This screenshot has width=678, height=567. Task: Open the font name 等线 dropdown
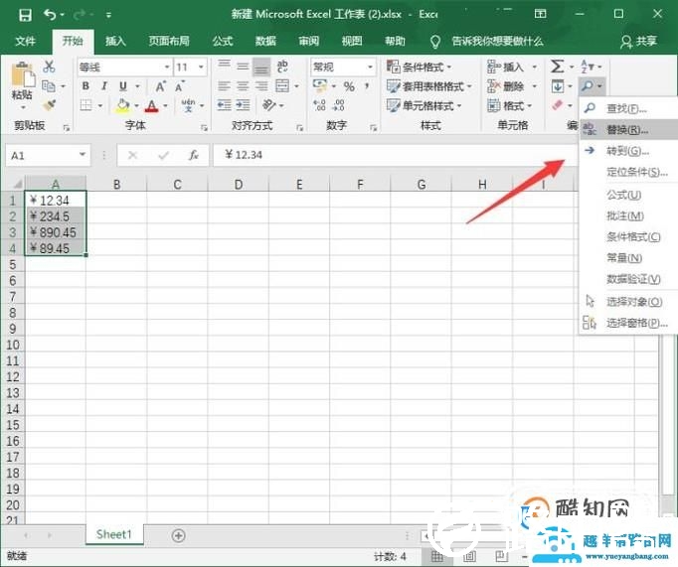(167, 67)
